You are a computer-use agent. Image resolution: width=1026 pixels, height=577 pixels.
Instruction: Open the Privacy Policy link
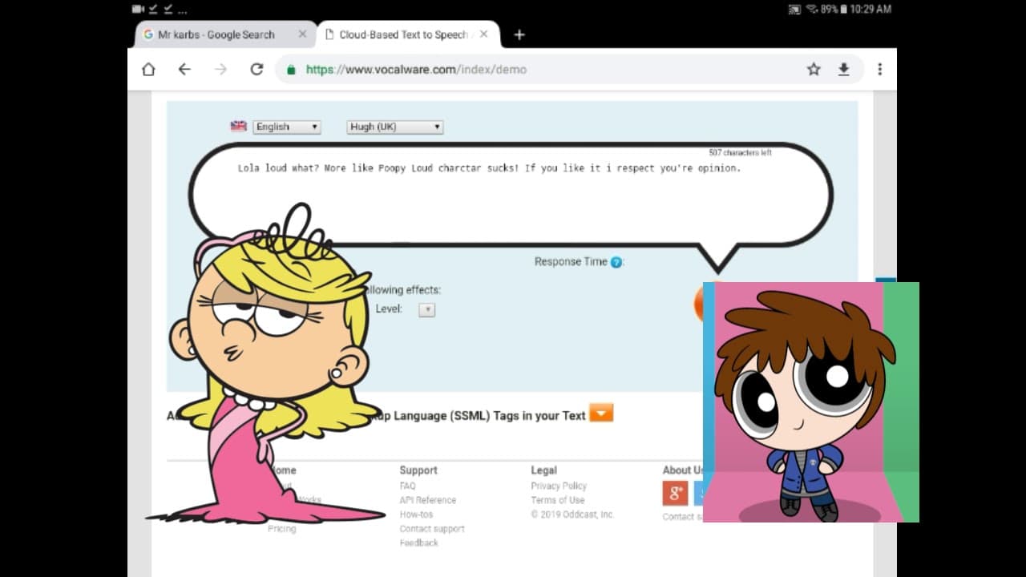pos(559,486)
